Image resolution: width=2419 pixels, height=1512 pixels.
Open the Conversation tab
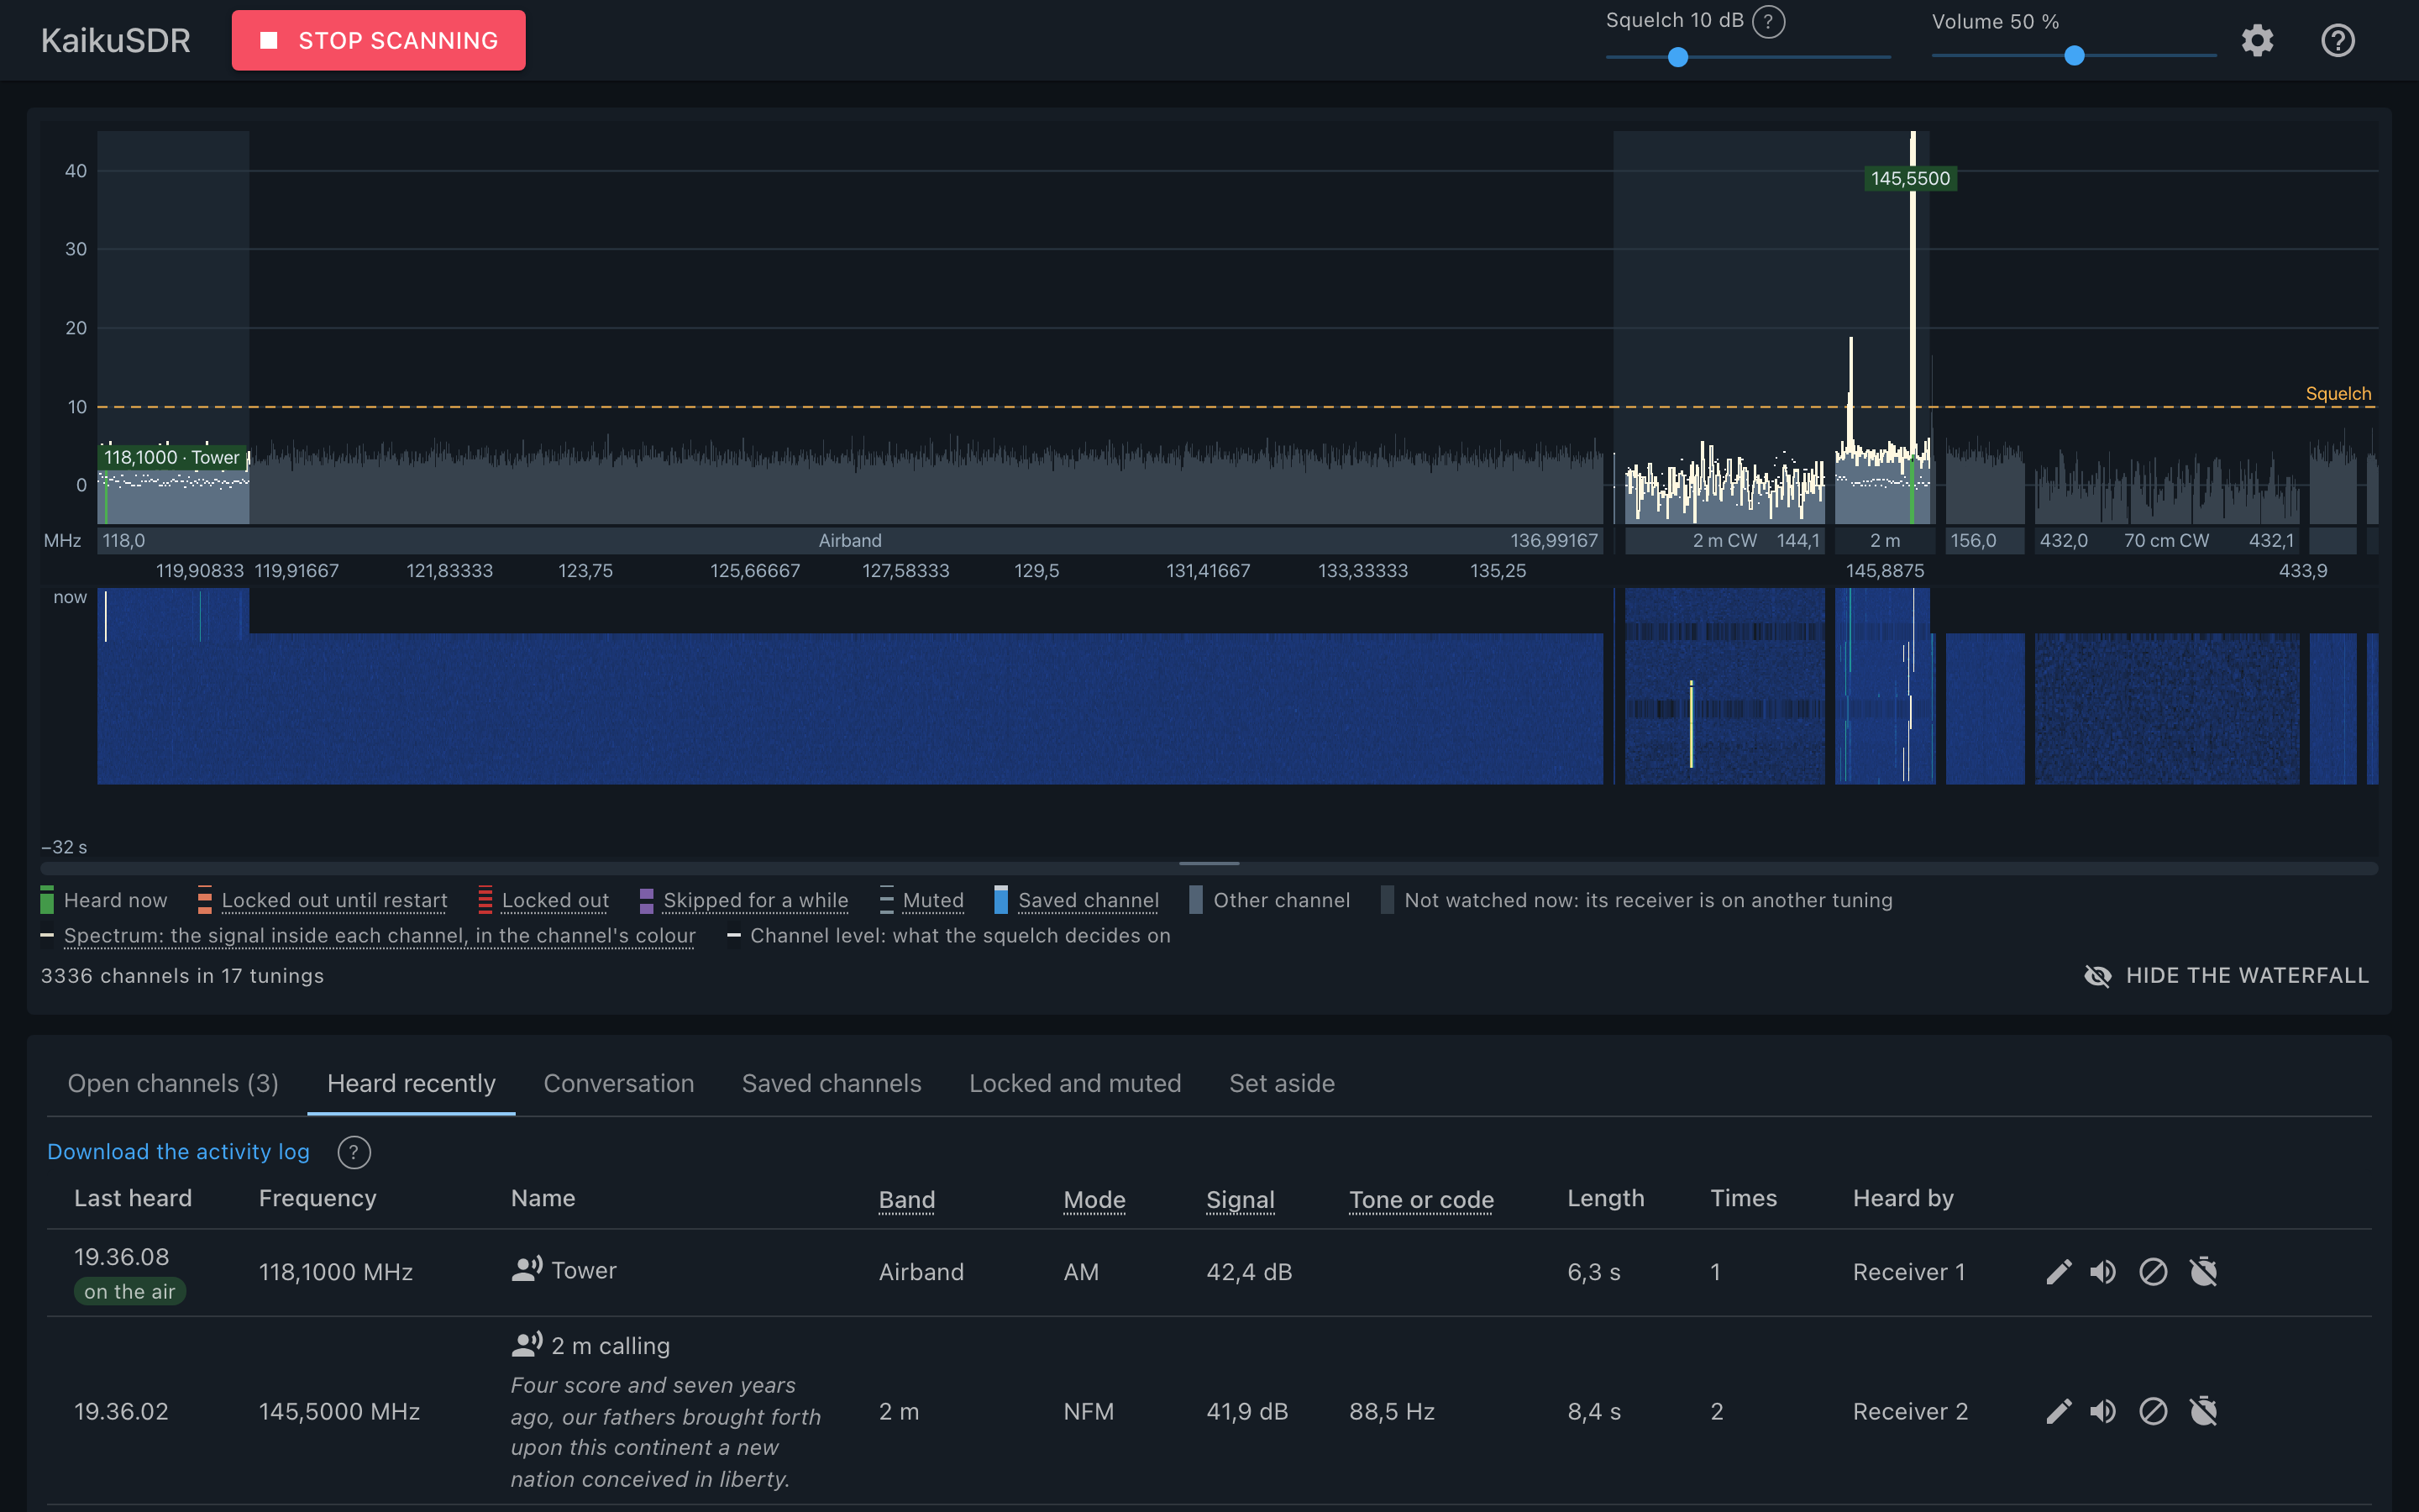coord(619,1084)
